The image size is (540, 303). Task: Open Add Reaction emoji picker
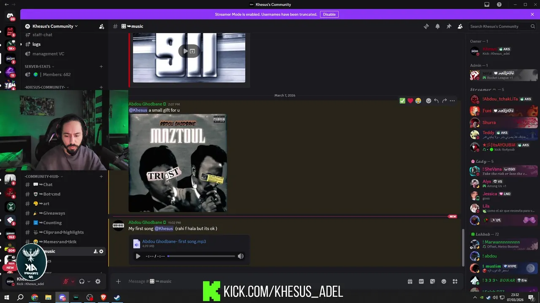[429, 101]
